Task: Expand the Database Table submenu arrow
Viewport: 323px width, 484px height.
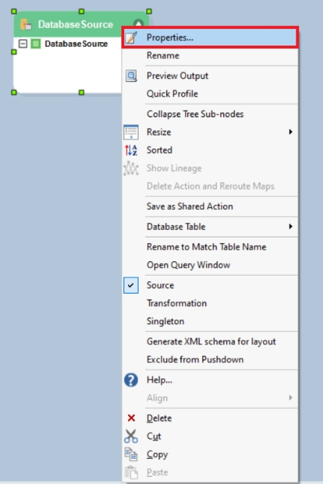Action: pyautogui.click(x=290, y=226)
